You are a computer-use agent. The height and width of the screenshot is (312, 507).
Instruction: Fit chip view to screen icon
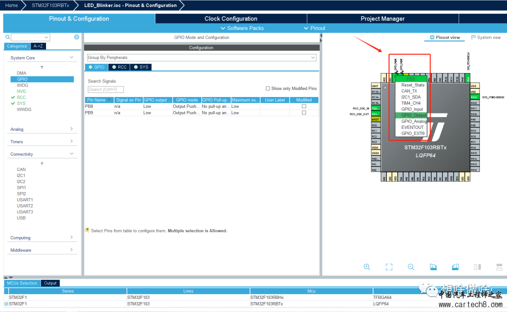(389, 267)
